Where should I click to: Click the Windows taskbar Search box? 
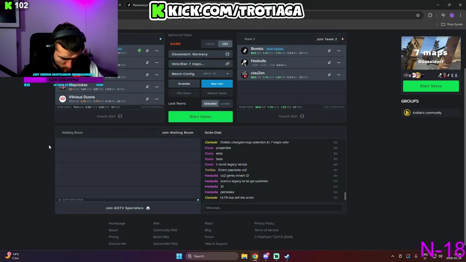(212, 256)
